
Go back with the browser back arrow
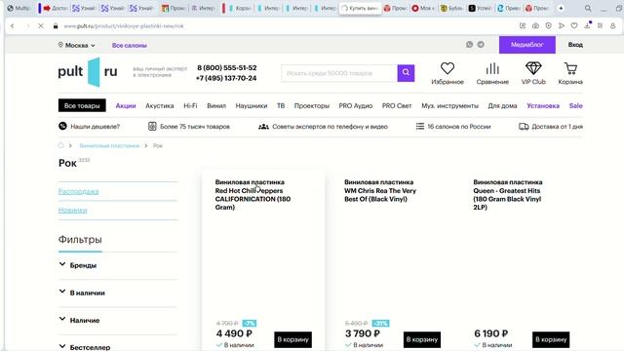pyautogui.click(x=13, y=26)
